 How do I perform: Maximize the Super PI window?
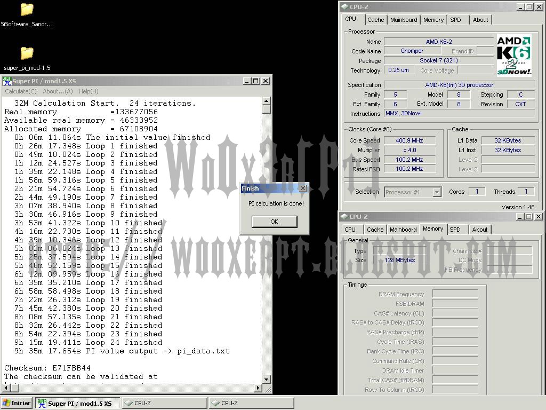click(255, 81)
